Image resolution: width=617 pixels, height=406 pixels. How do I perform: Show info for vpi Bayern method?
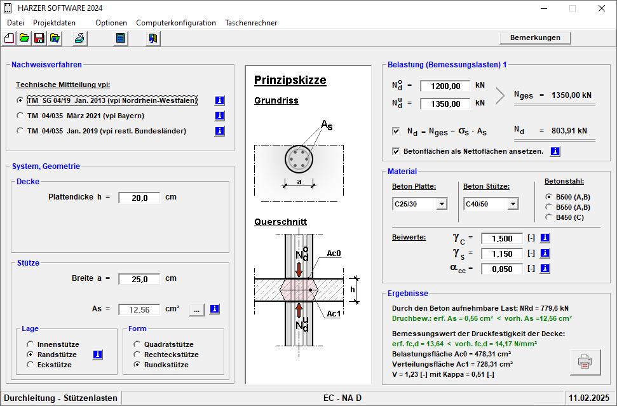pos(220,116)
